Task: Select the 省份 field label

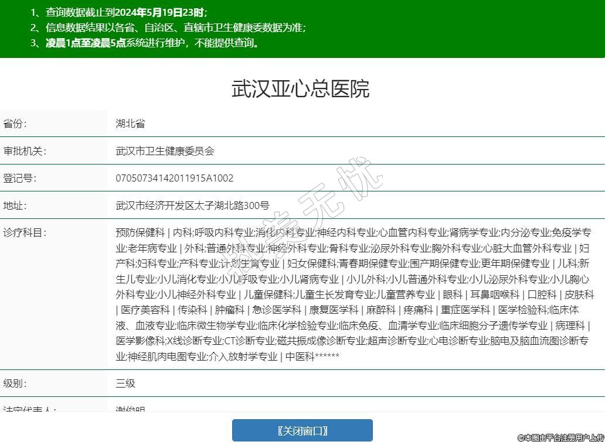Action: (x=15, y=124)
